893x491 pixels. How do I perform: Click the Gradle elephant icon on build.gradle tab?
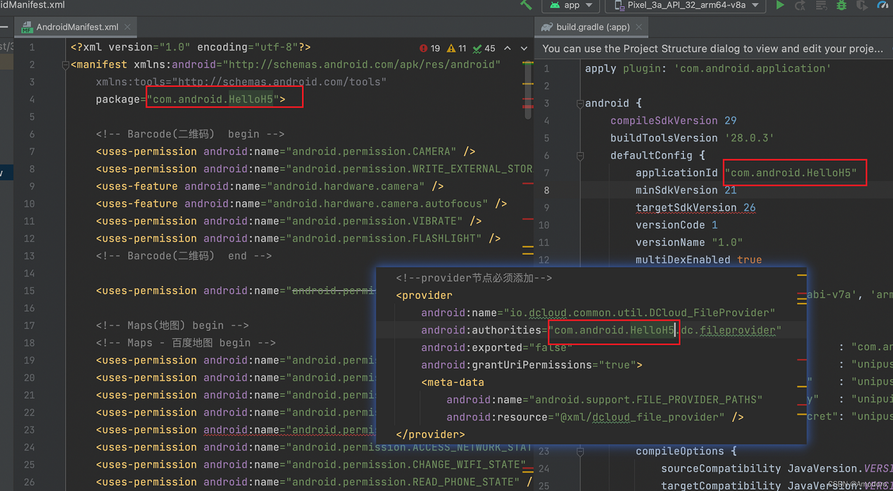click(547, 27)
